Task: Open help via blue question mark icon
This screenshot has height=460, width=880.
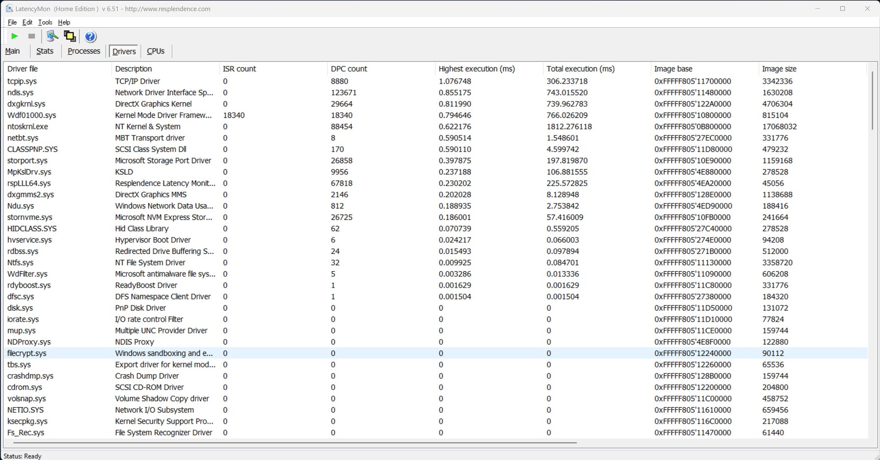Action: (x=90, y=36)
